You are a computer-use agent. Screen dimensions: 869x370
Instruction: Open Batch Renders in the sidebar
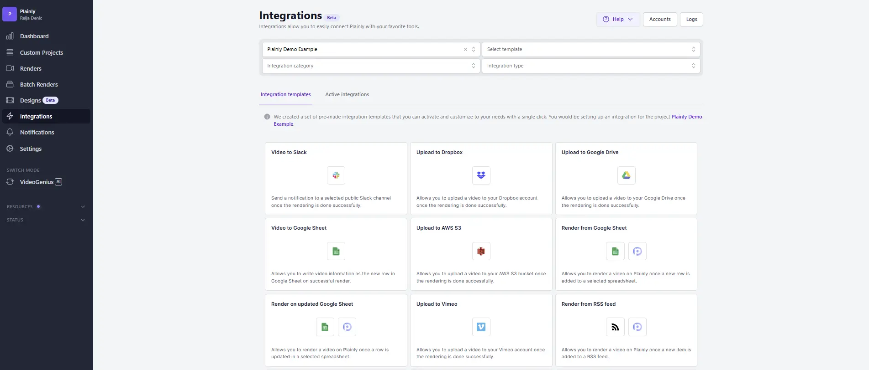46,84
